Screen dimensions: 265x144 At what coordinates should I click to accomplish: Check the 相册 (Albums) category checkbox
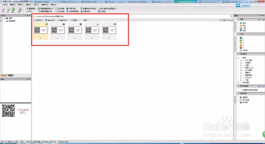[235, 30]
